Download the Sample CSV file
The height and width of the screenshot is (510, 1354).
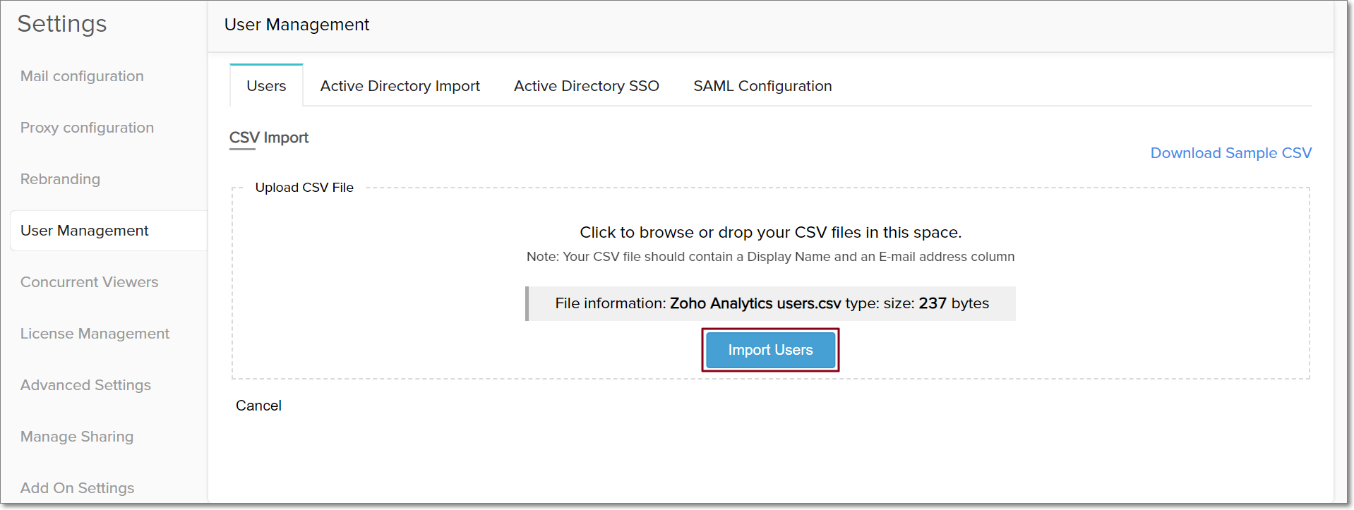1230,153
